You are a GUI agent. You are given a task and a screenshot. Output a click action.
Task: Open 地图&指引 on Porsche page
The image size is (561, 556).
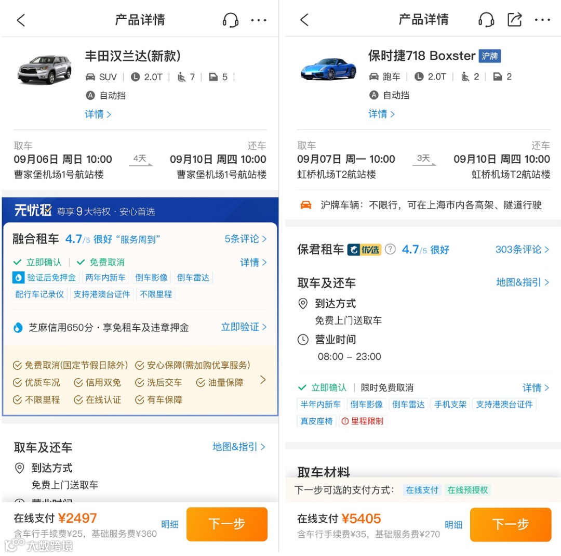pyautogui.click(x=522, y=282)
